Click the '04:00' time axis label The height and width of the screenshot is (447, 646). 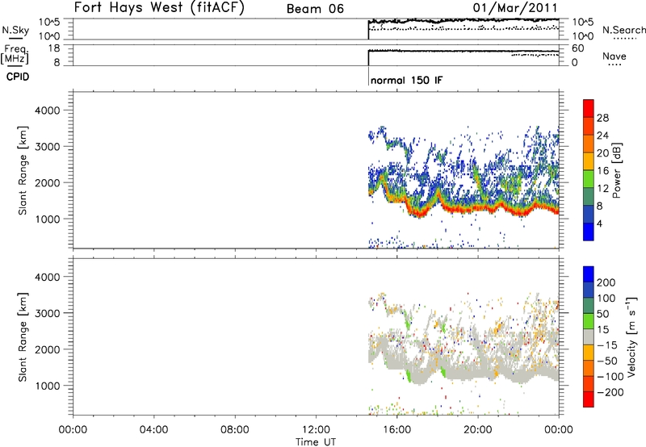154,430
